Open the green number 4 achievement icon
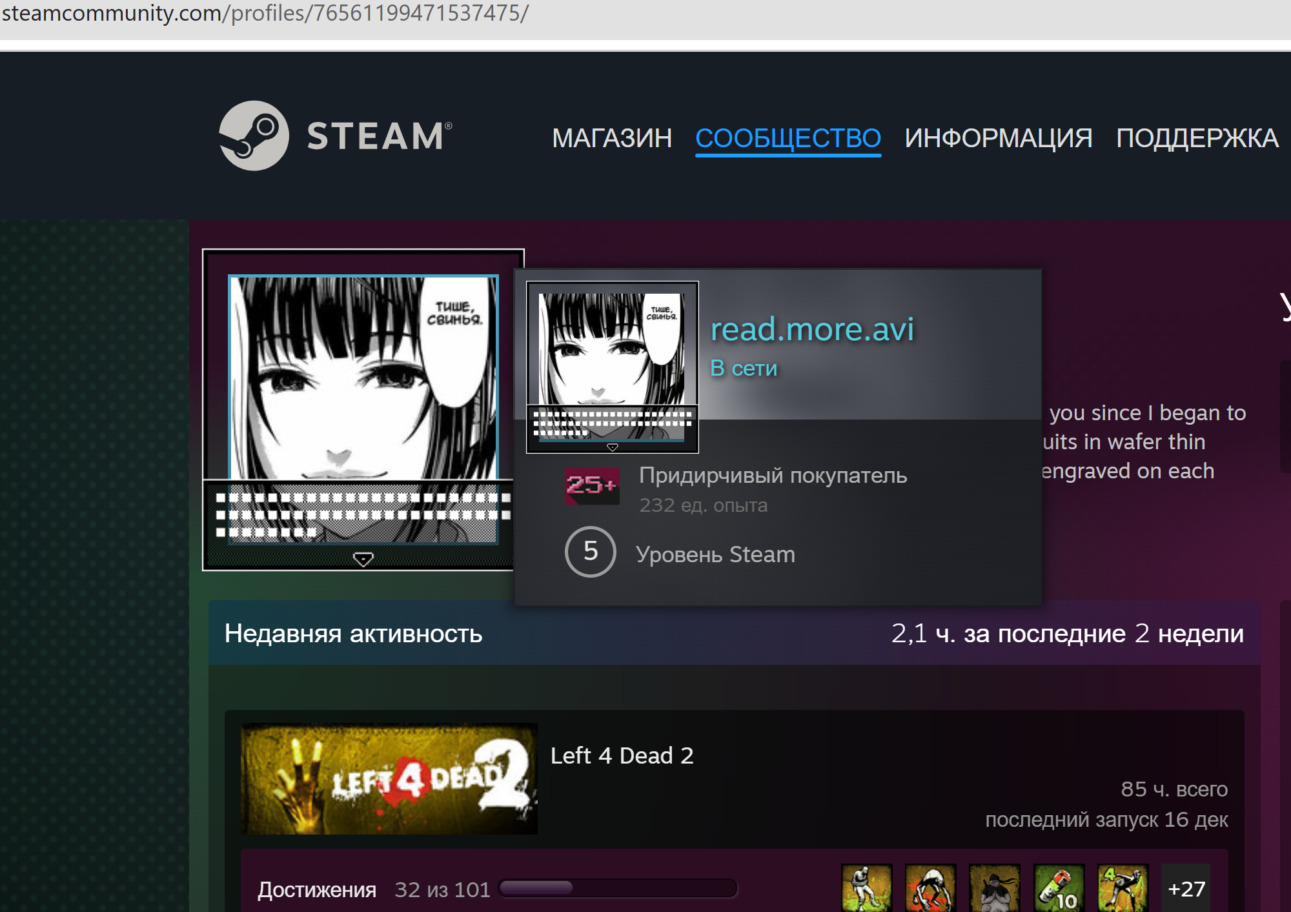1291x912 pixels. 1123,888
